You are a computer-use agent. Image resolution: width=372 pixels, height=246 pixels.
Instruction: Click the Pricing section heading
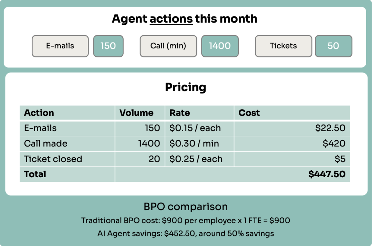pyautogui.click(x=186, y=87)
